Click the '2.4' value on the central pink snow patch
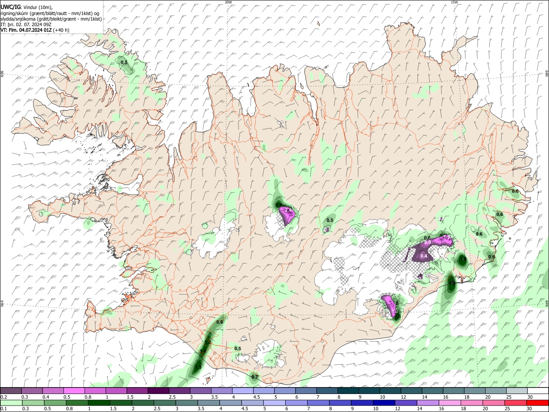This screenshot has width=549, height=412. pos(288,210)
